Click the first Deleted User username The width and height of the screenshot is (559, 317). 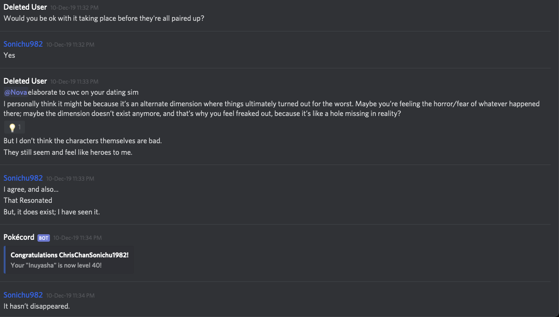tap(25, 7)
